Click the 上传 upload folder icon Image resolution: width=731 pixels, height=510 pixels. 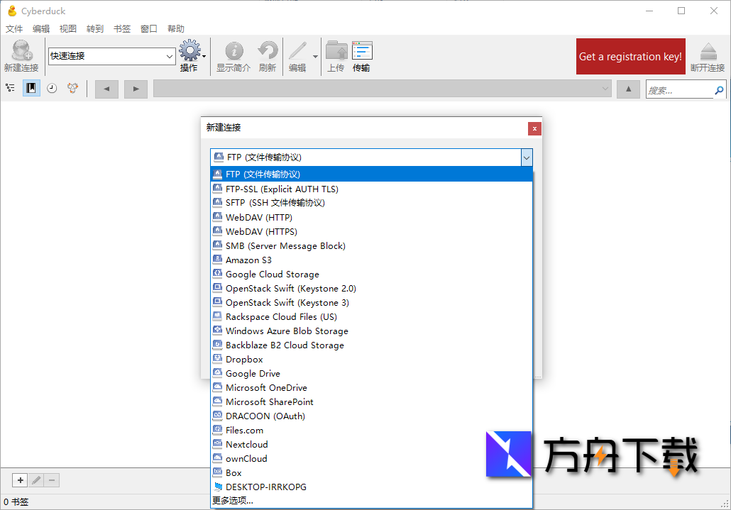336,52
